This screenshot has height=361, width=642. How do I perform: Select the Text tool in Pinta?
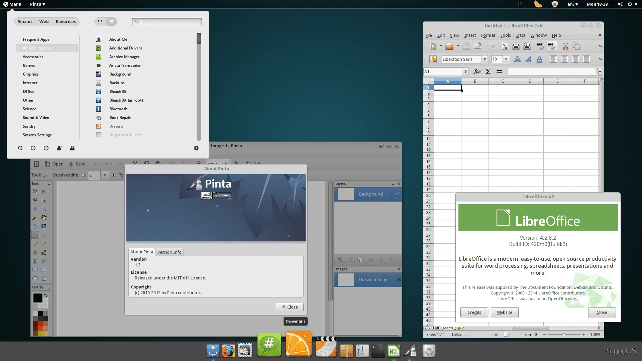(35, 261)
